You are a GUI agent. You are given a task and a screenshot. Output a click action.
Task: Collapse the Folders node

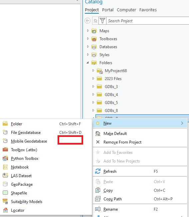[x=88, y=63]
